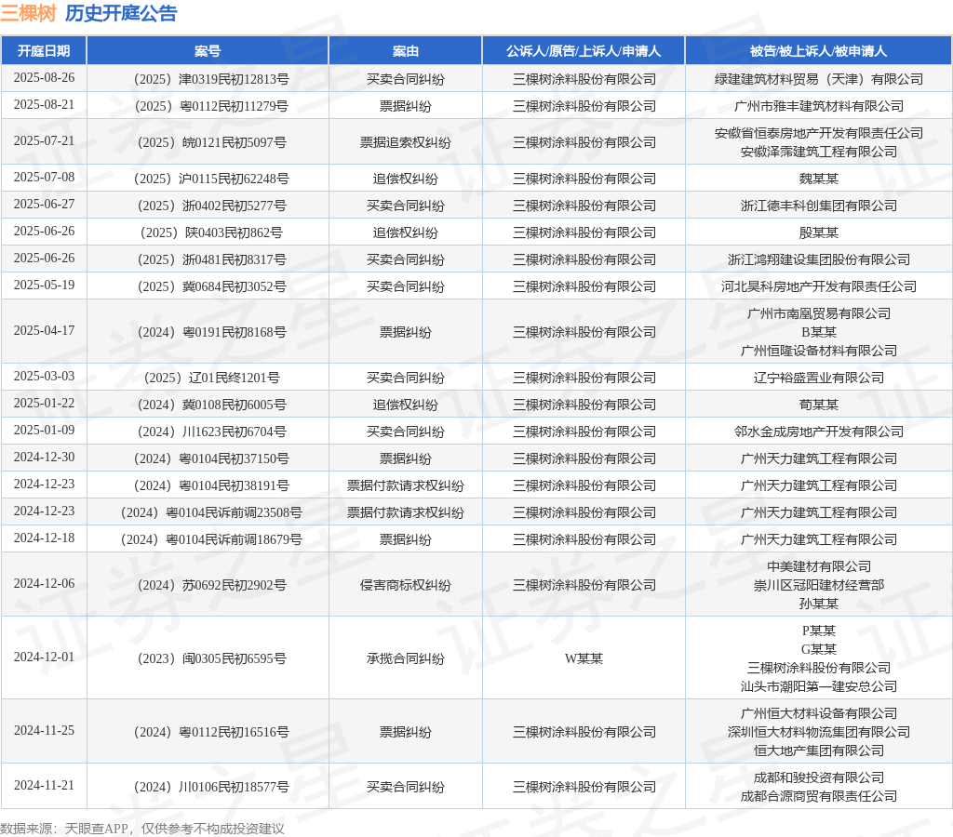This screenshot has width=953, height=837.
Task: Click defendant 荀某某
Action: [x=819, y=405]
